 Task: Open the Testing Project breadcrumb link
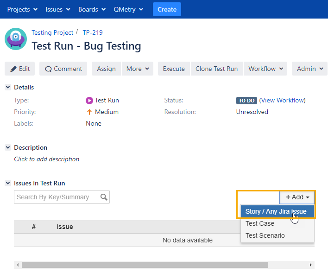tap(52, 32)
